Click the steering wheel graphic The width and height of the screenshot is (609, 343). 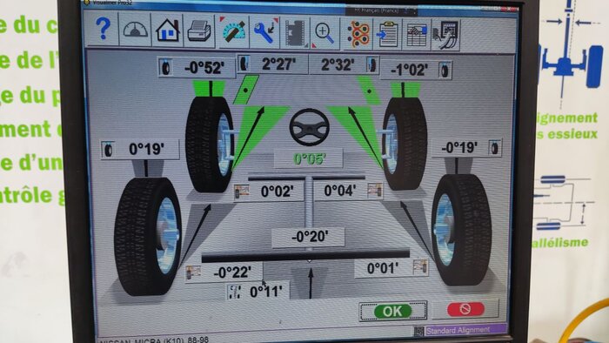pyautogui.click(x=310, y=127)
